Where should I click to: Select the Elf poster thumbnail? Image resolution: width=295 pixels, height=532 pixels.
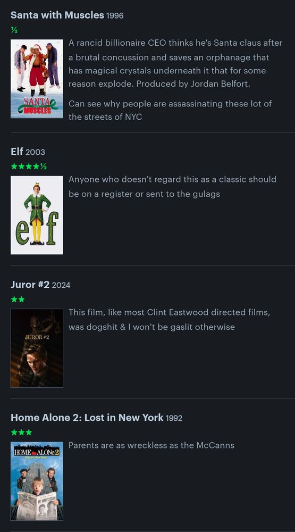tap(37, 215)
